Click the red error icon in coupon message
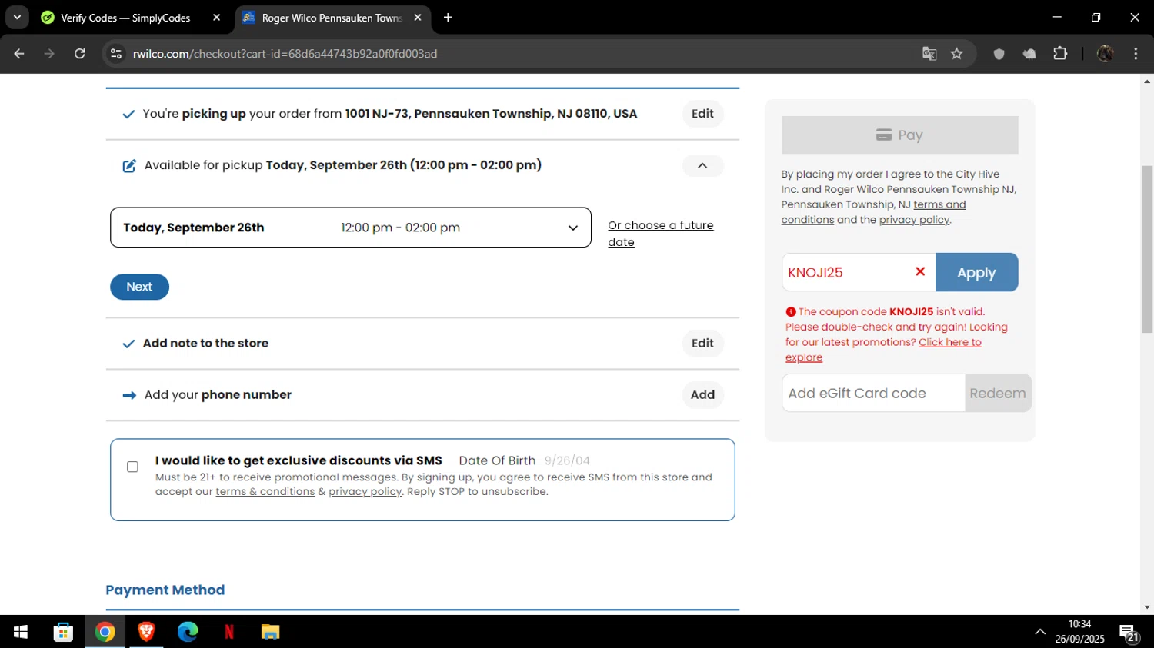This screenshot has width=1154, height=648. coord(791,312)
